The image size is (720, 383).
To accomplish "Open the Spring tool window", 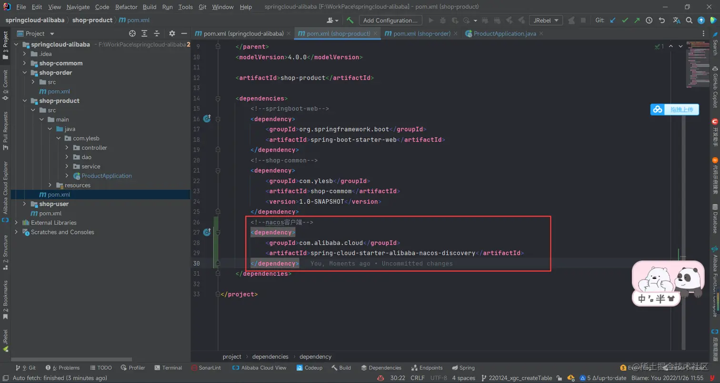I will pyautogui.click(x=463, y=368).
